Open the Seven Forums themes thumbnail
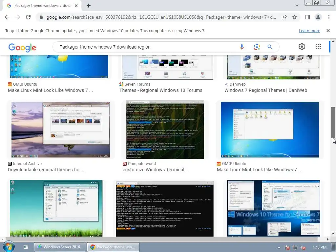 [x=168, y=67]
